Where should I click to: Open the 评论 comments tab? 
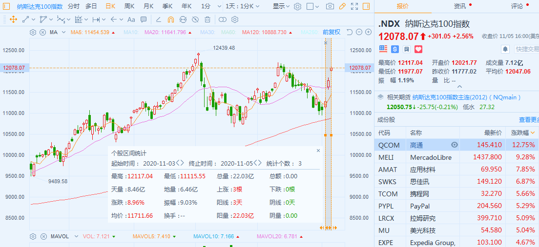click(517, 6)
